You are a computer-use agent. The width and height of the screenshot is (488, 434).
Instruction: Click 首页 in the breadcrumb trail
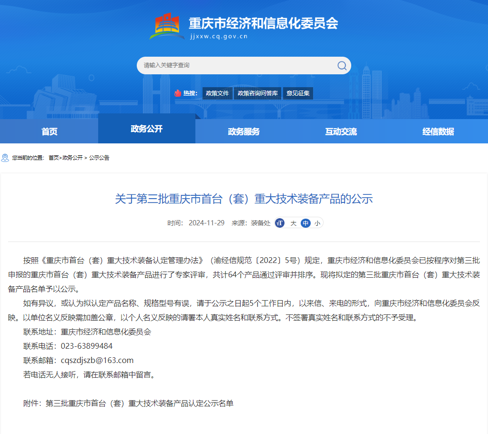coord(53,158)
